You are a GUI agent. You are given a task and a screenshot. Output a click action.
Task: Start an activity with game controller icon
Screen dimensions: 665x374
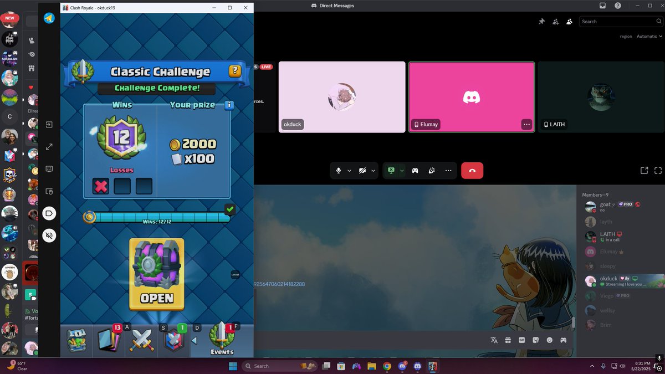coord(415,171)
